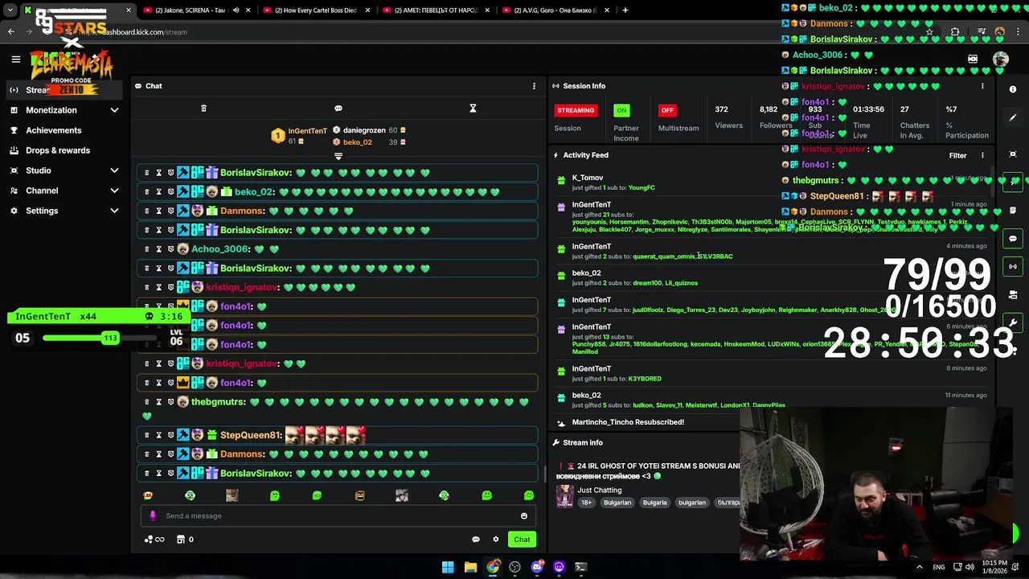Click Achoo_3006 username in chat

[220, 249]
